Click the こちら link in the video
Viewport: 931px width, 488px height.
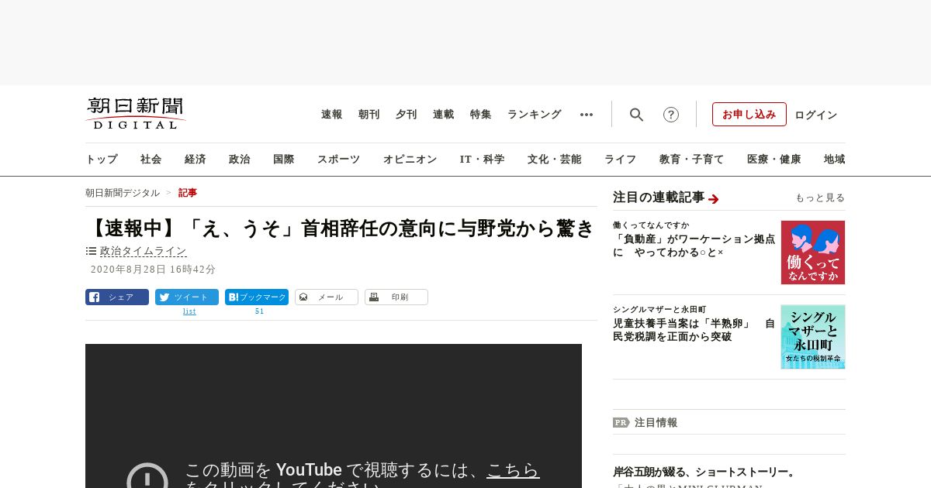click(513, 470)
